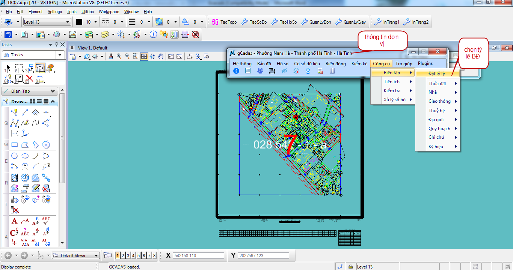This screenshot has width=513, height=270.
Task: Collapse the Bien Tap task group
Action: pos(53,91)
